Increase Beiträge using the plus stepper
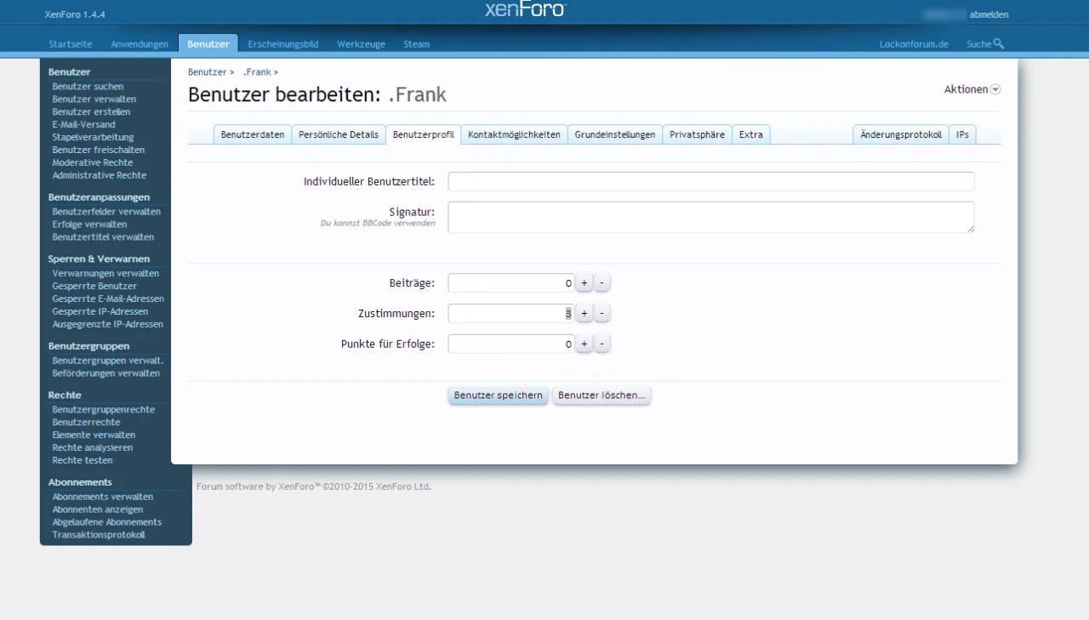Image resolution: width=1089 pixels, height=620 pixels. pyautogui.click(x=584, y=282)
